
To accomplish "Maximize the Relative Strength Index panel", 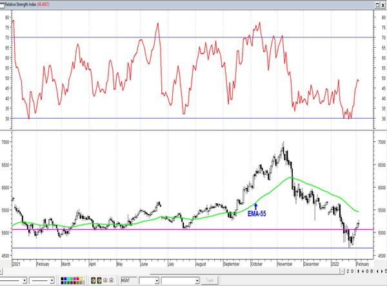I will pos(375,3).
